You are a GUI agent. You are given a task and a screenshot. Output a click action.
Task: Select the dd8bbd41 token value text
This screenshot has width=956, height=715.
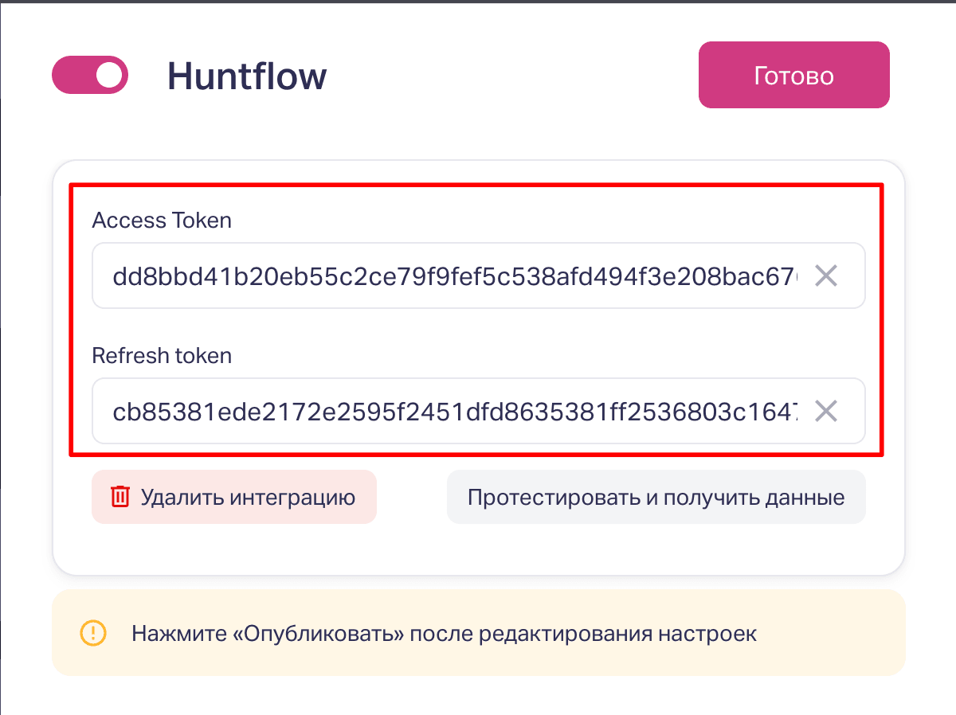click(x=455, y=276)
